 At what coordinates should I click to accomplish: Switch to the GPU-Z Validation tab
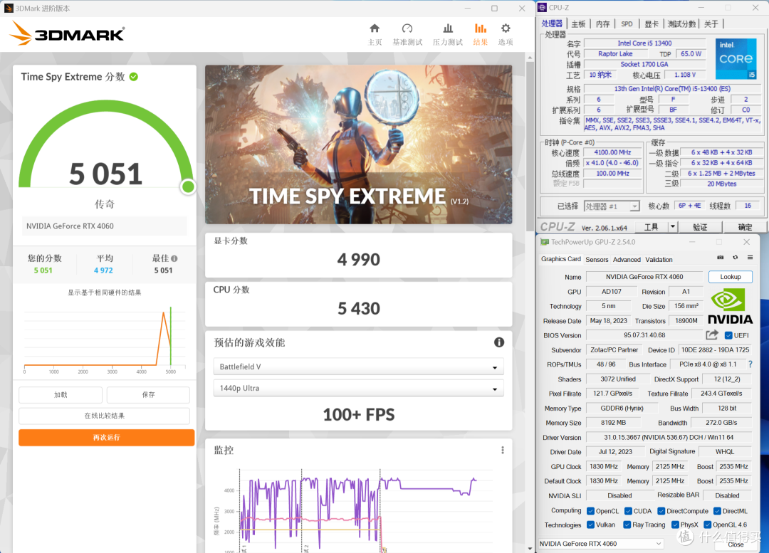[x=659, y=259]
